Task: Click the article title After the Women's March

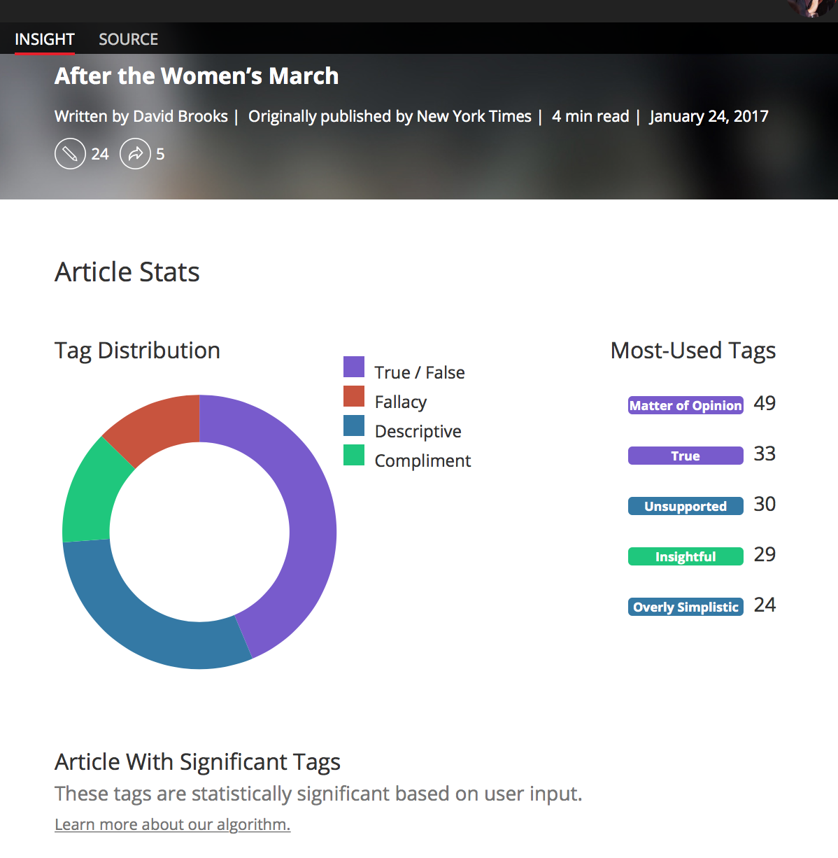Action: (197, 76)
